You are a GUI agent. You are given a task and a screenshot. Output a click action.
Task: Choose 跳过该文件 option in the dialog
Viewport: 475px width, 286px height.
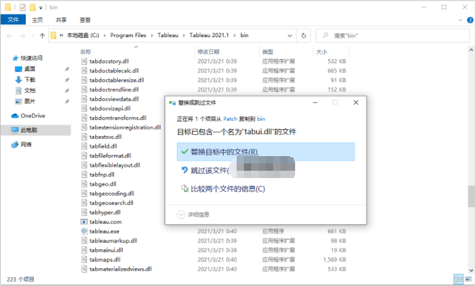pyautogui.click(x=209, y=171)
